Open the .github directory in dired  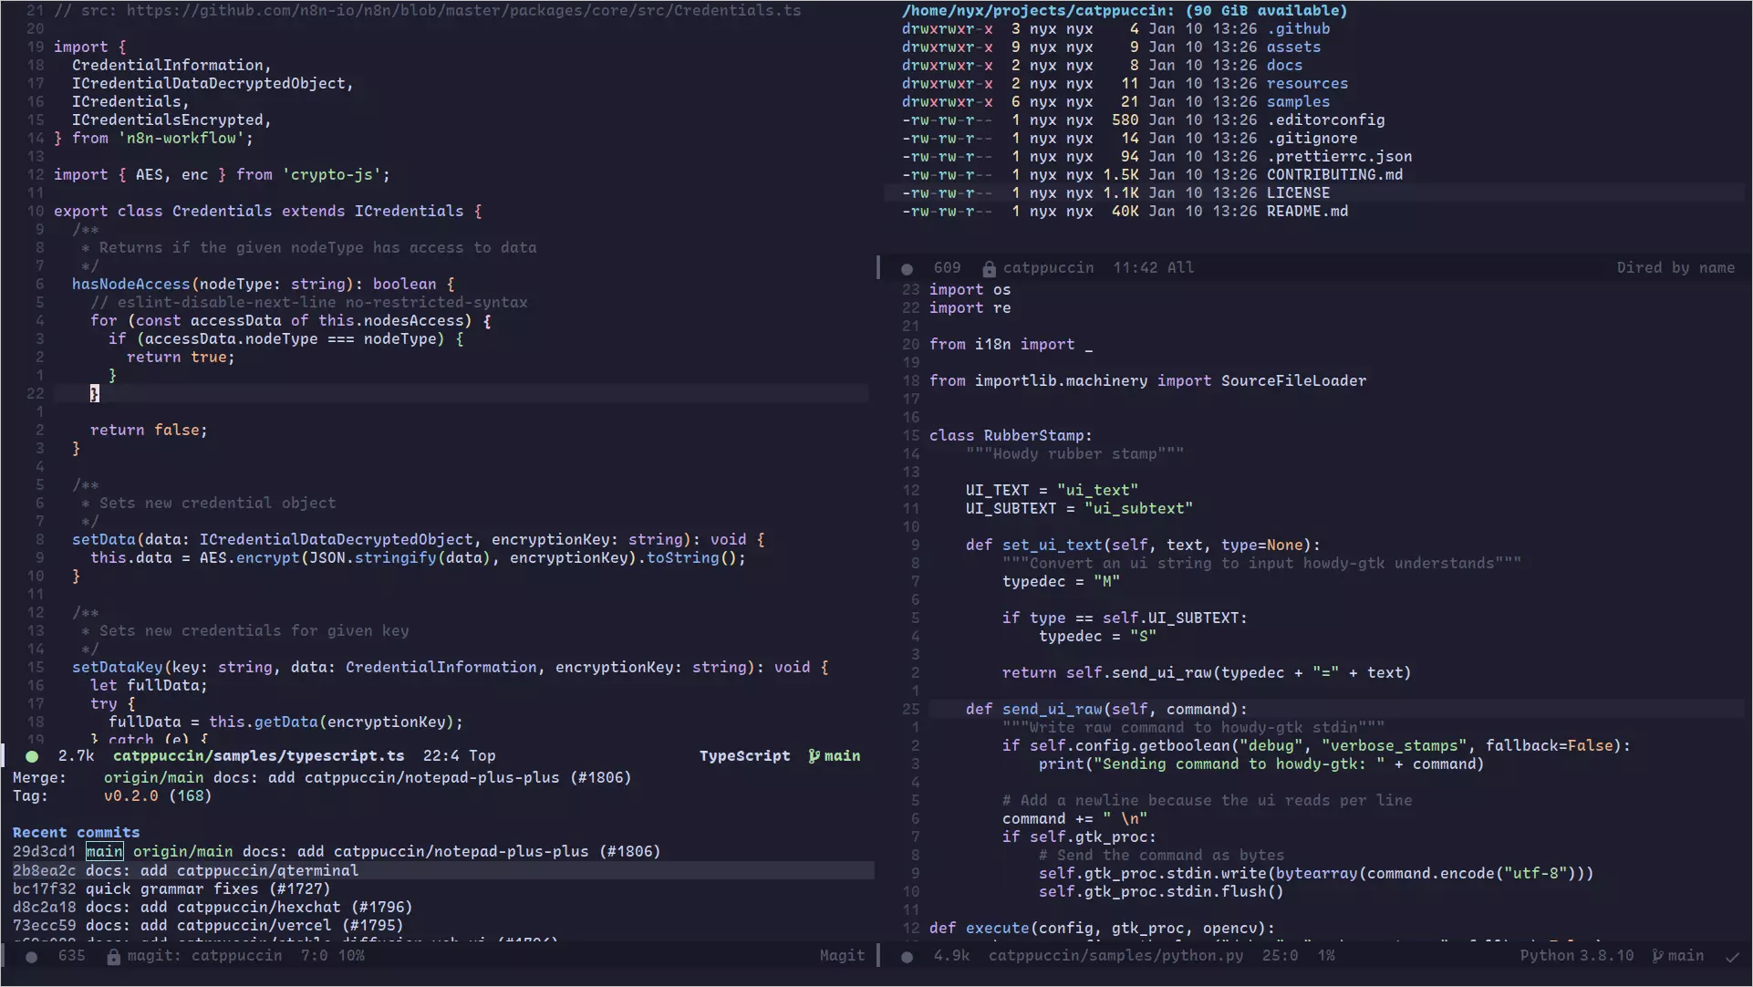tap(1297, 29)
